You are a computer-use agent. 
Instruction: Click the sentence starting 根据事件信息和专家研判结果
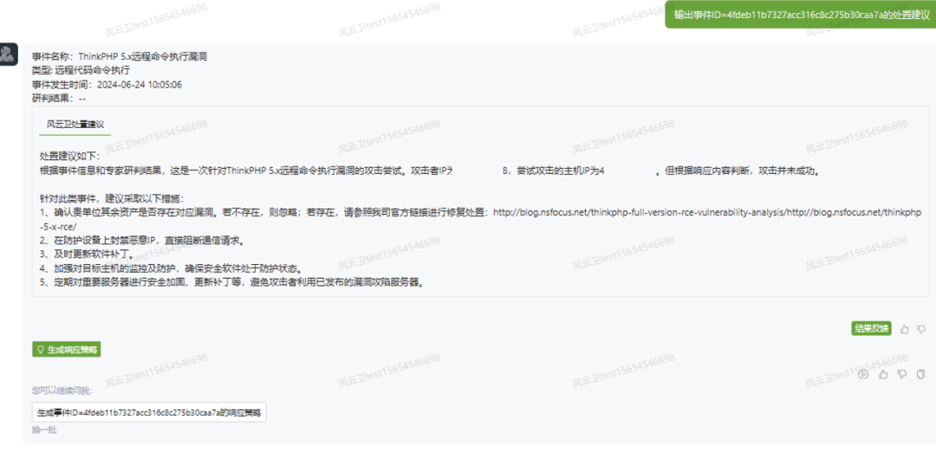coord(432,171)
